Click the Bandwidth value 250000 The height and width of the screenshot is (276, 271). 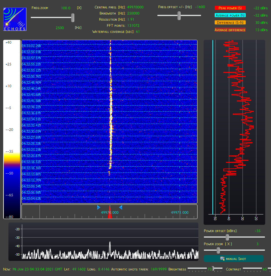coord(133,13)
